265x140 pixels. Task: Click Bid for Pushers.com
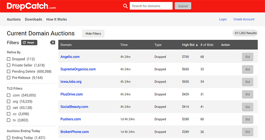tap(248, 119)
